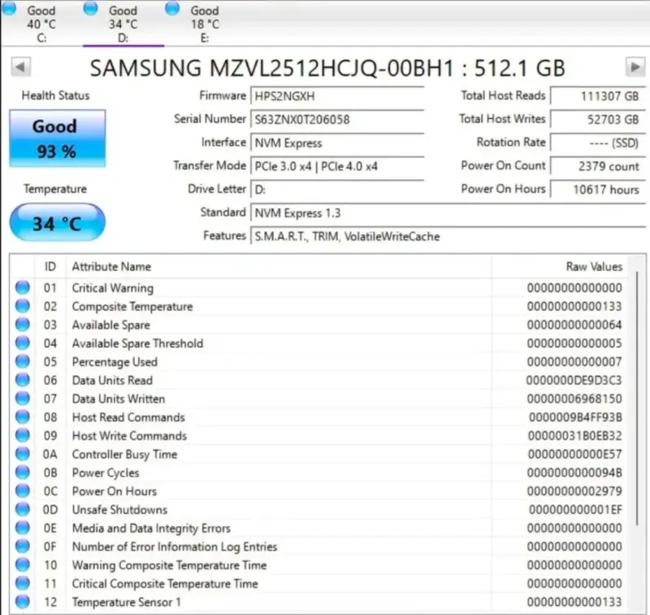Image resolution: width=650 pixels, height=615 pixels.
Task: Select the Available Spare attribute name
Action: tap(111, 325)
